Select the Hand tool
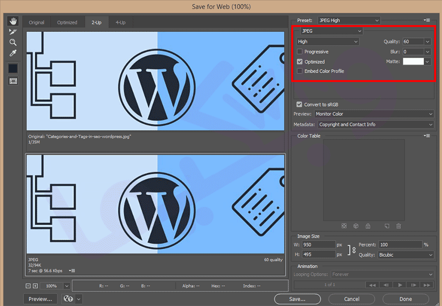This screenshot has height=306, width=442. [x=13, y=21]
